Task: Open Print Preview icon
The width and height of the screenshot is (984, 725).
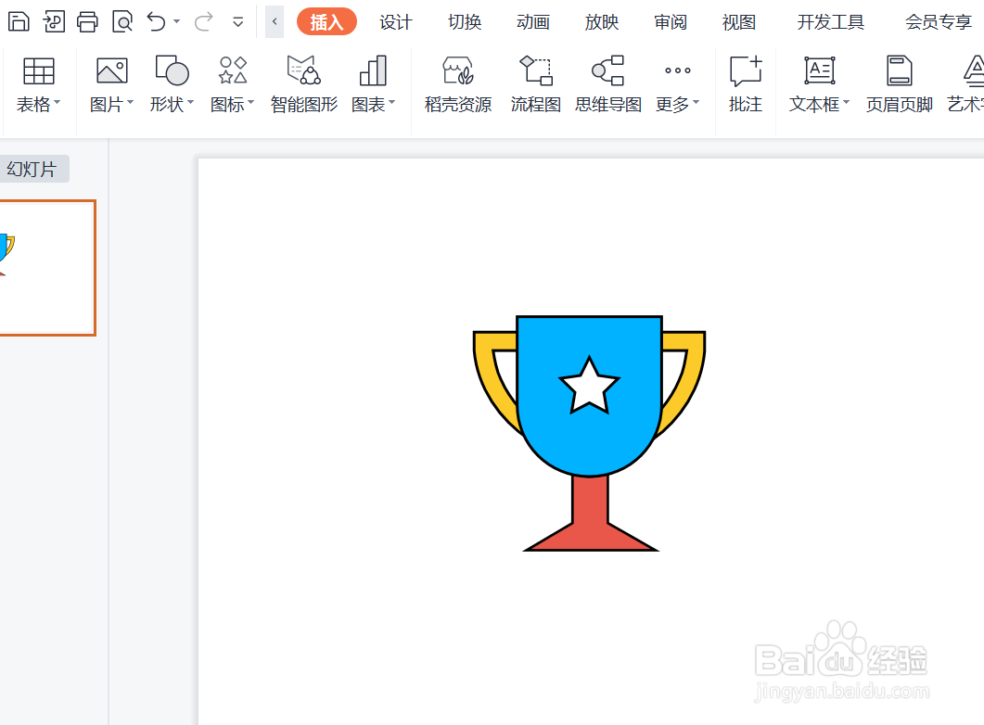Action: [x=122, y=22]
